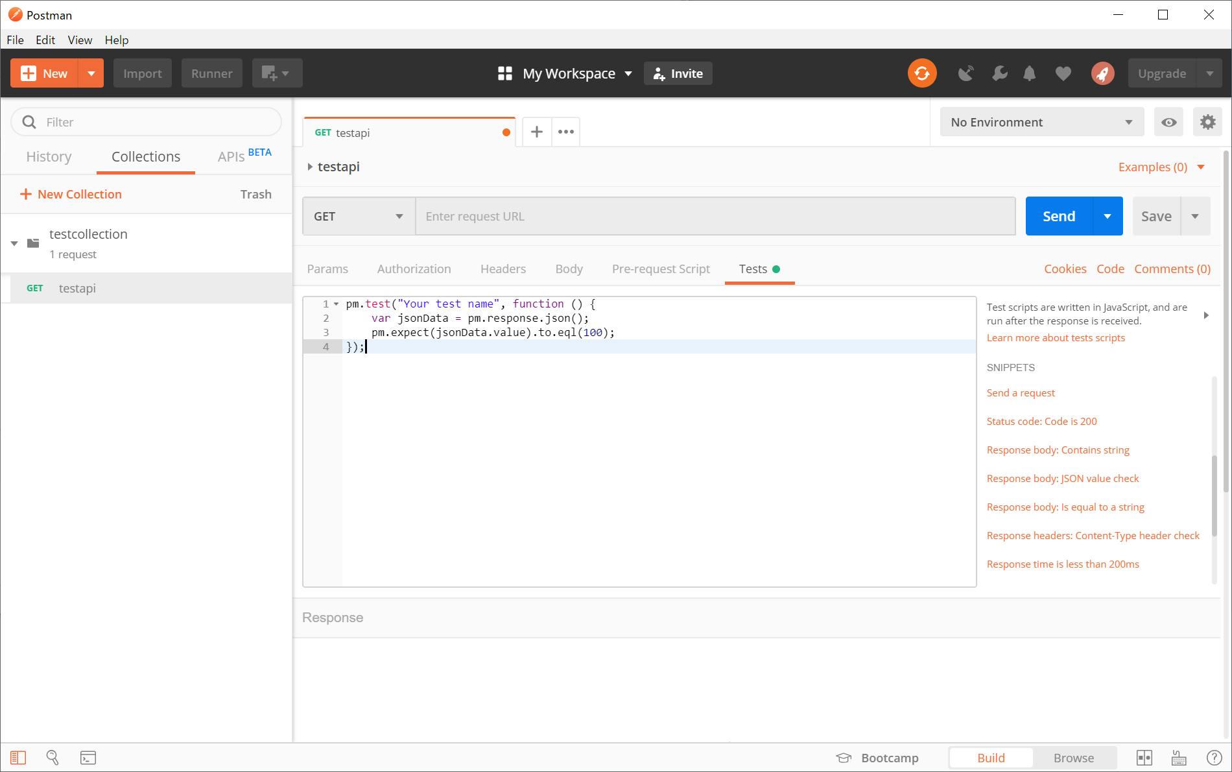Click the heart icon in the header

tap(1063, 73)
